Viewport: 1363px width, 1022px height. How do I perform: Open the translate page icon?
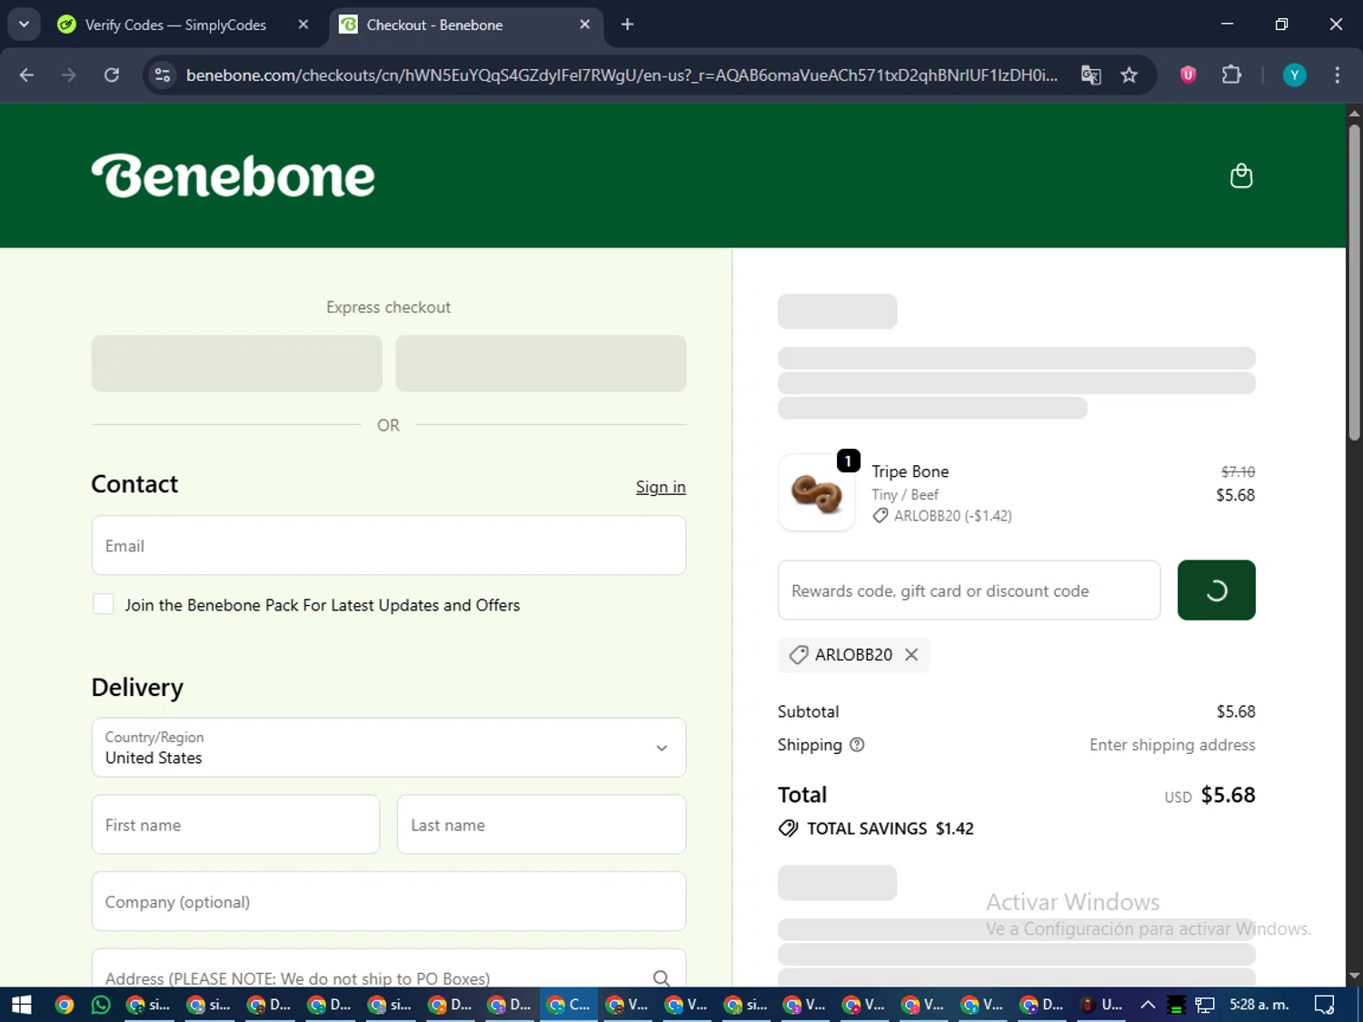[x=1091, y=74]
